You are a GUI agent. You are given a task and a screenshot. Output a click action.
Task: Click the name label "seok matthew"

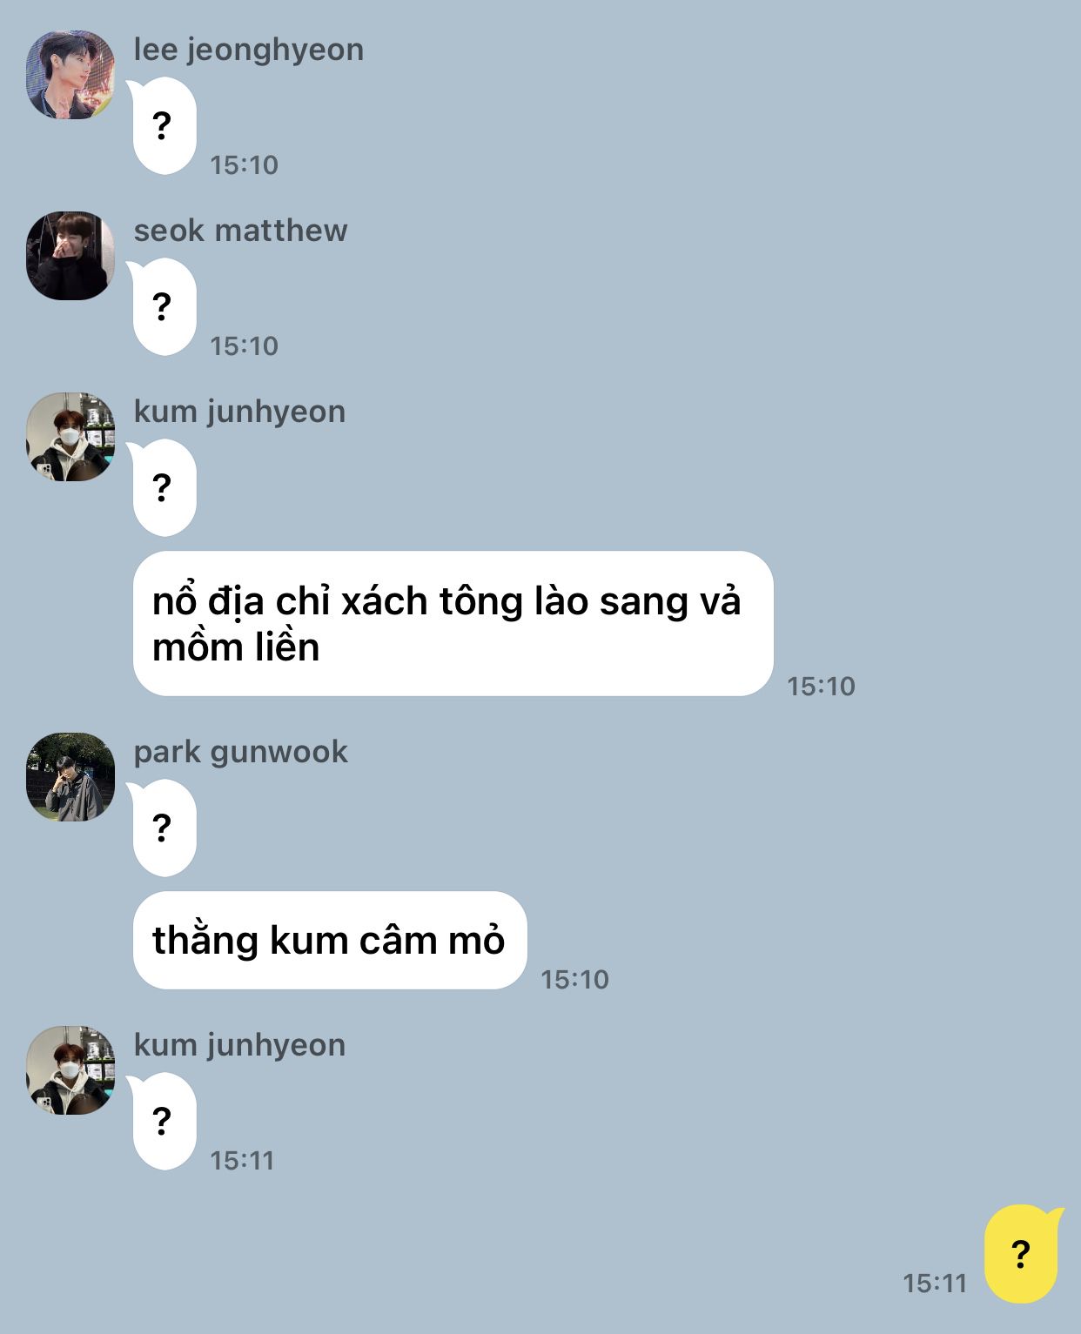pos(240,231)
